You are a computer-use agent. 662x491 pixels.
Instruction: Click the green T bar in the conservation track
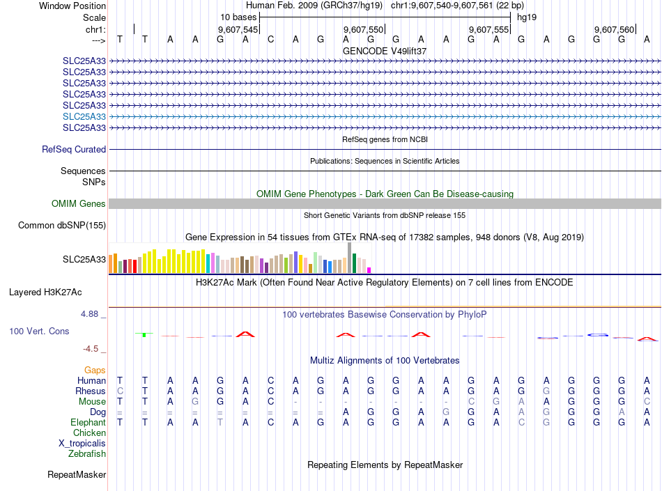(144, 334)
